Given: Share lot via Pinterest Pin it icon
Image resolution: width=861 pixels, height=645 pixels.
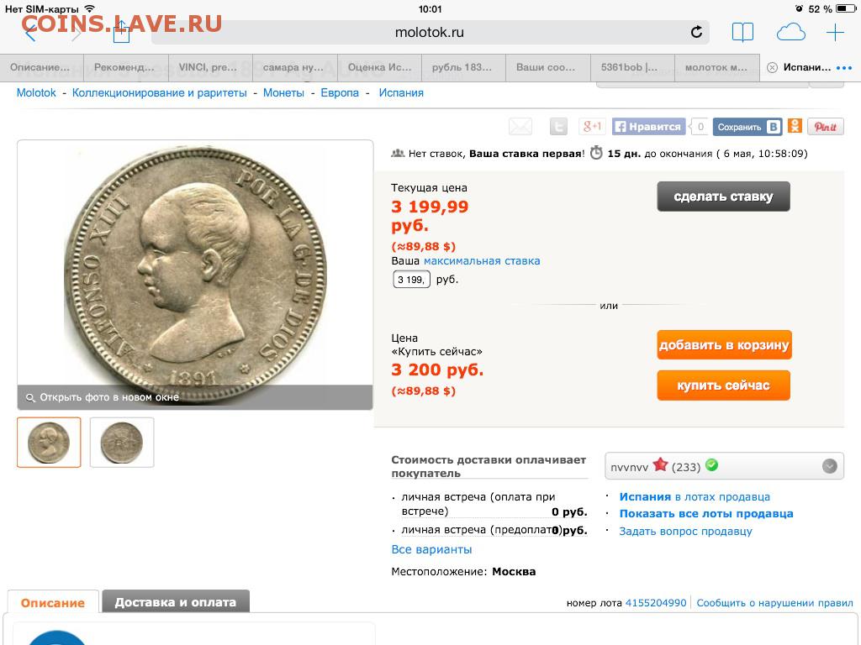Looking at the screenshot, I should tap(826, 127).
